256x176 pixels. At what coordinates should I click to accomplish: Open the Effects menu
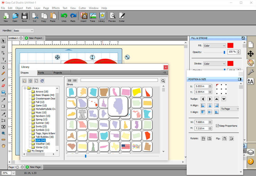(55, 8)
